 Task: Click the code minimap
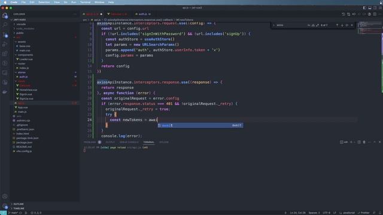tap(369, 28)
